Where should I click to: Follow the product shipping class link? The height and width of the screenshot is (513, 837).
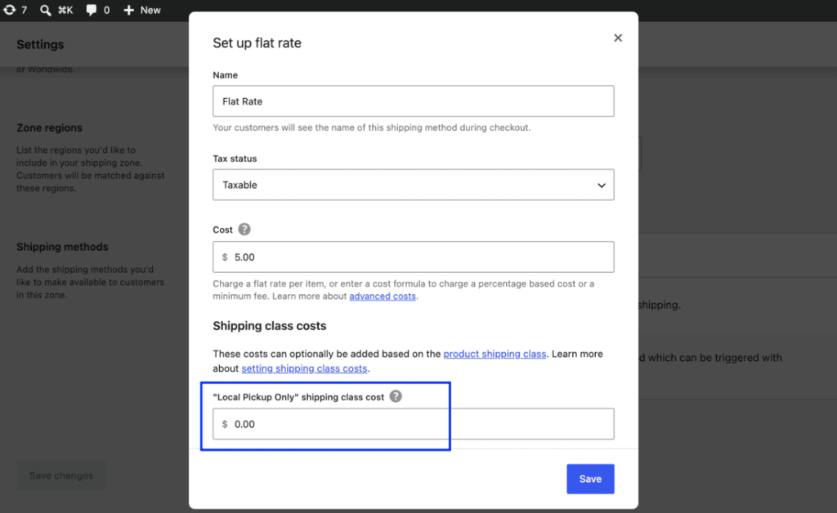[495, 354]
